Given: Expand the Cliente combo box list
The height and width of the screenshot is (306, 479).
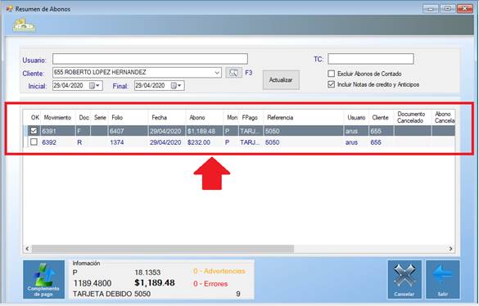Looking at the screenshot, I should click(217, 73).
